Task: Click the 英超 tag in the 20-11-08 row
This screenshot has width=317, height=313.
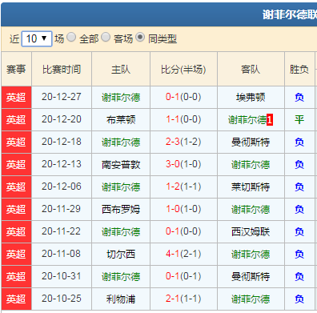Action: 16,255
